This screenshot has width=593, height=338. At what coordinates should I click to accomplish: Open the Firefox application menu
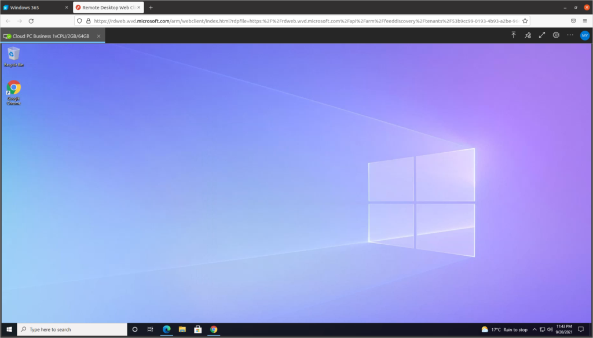click(585, 21)
